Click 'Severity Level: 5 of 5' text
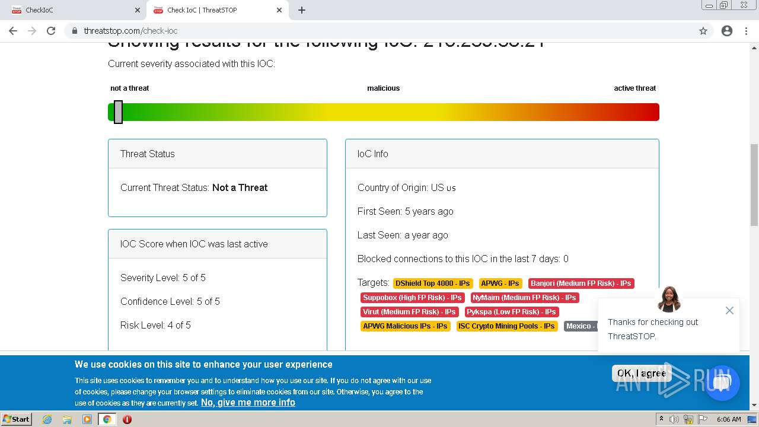 tap(163, 278)
